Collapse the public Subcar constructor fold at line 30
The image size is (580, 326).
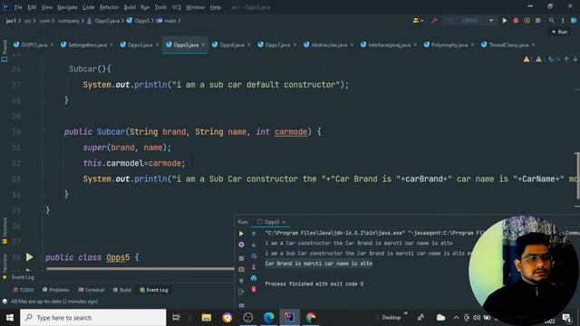click(42, 132)
